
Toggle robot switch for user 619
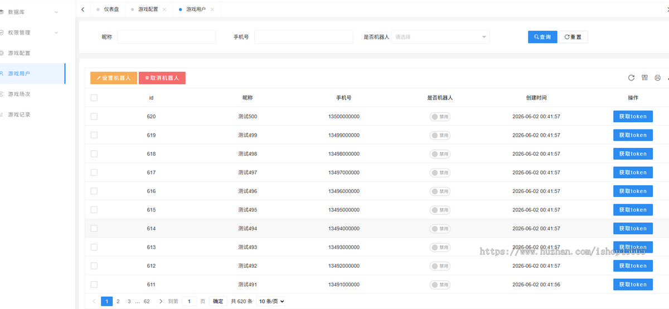coord(440,136)
